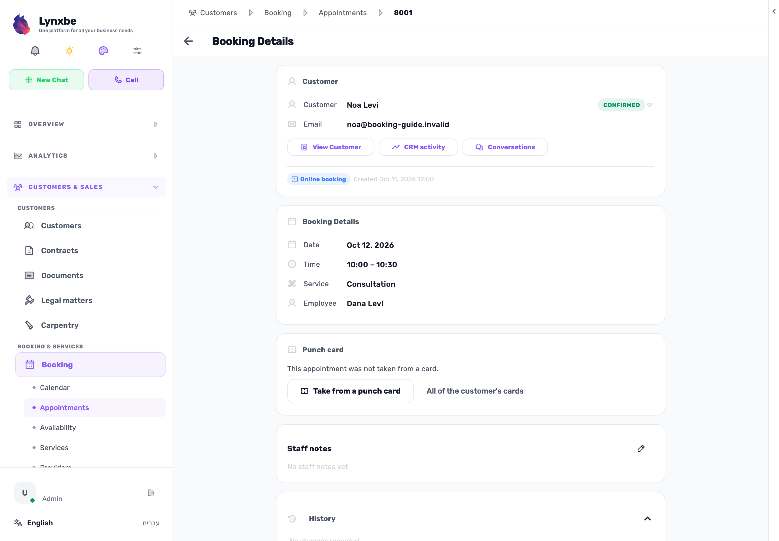Viewport: 779px width, 541px height.
Task: Click the Appointments breadcrumb
Action: (342, 12)
